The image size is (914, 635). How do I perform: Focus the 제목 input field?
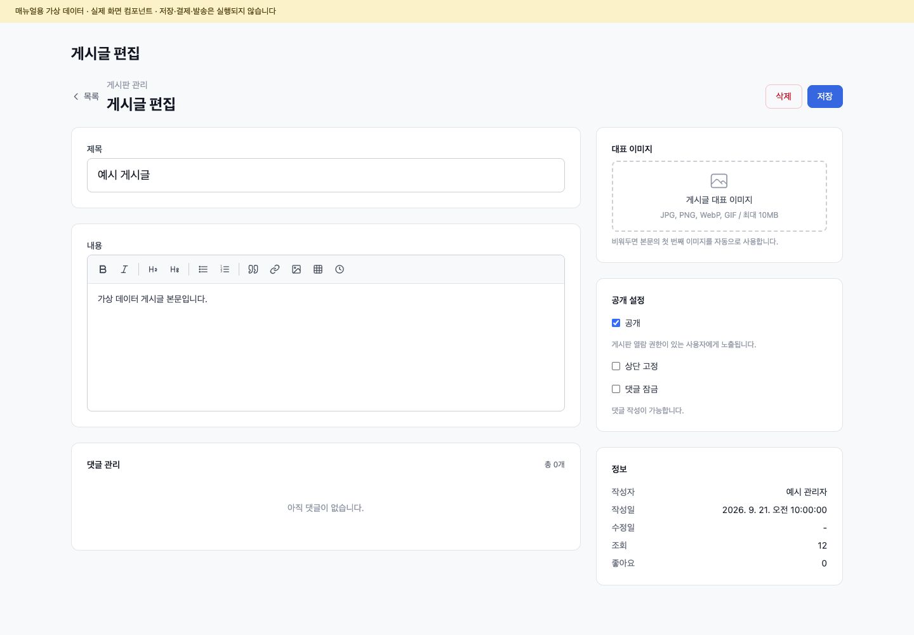tap(326, 175)
